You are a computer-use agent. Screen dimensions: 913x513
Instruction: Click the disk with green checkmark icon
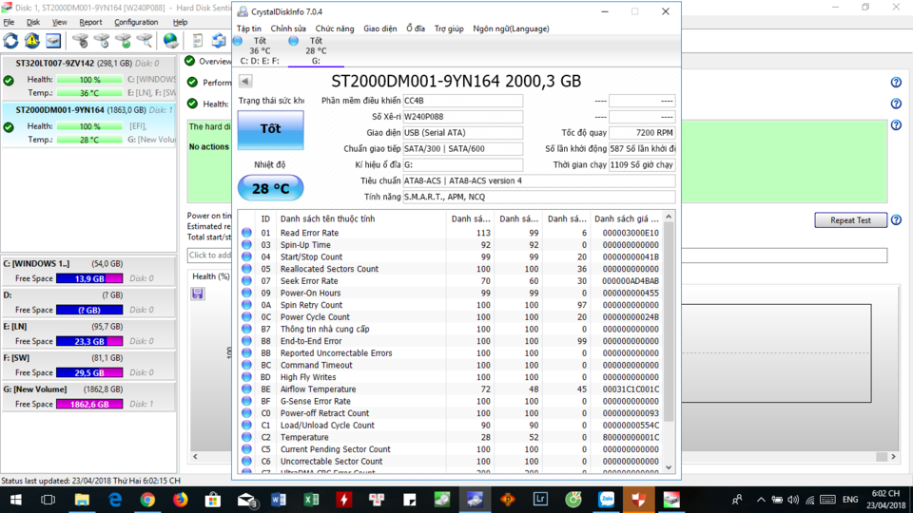pos(123,41)
